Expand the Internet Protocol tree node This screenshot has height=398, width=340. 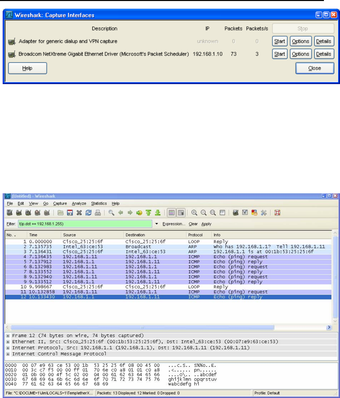pyautogui.click(x=8, y=348)
